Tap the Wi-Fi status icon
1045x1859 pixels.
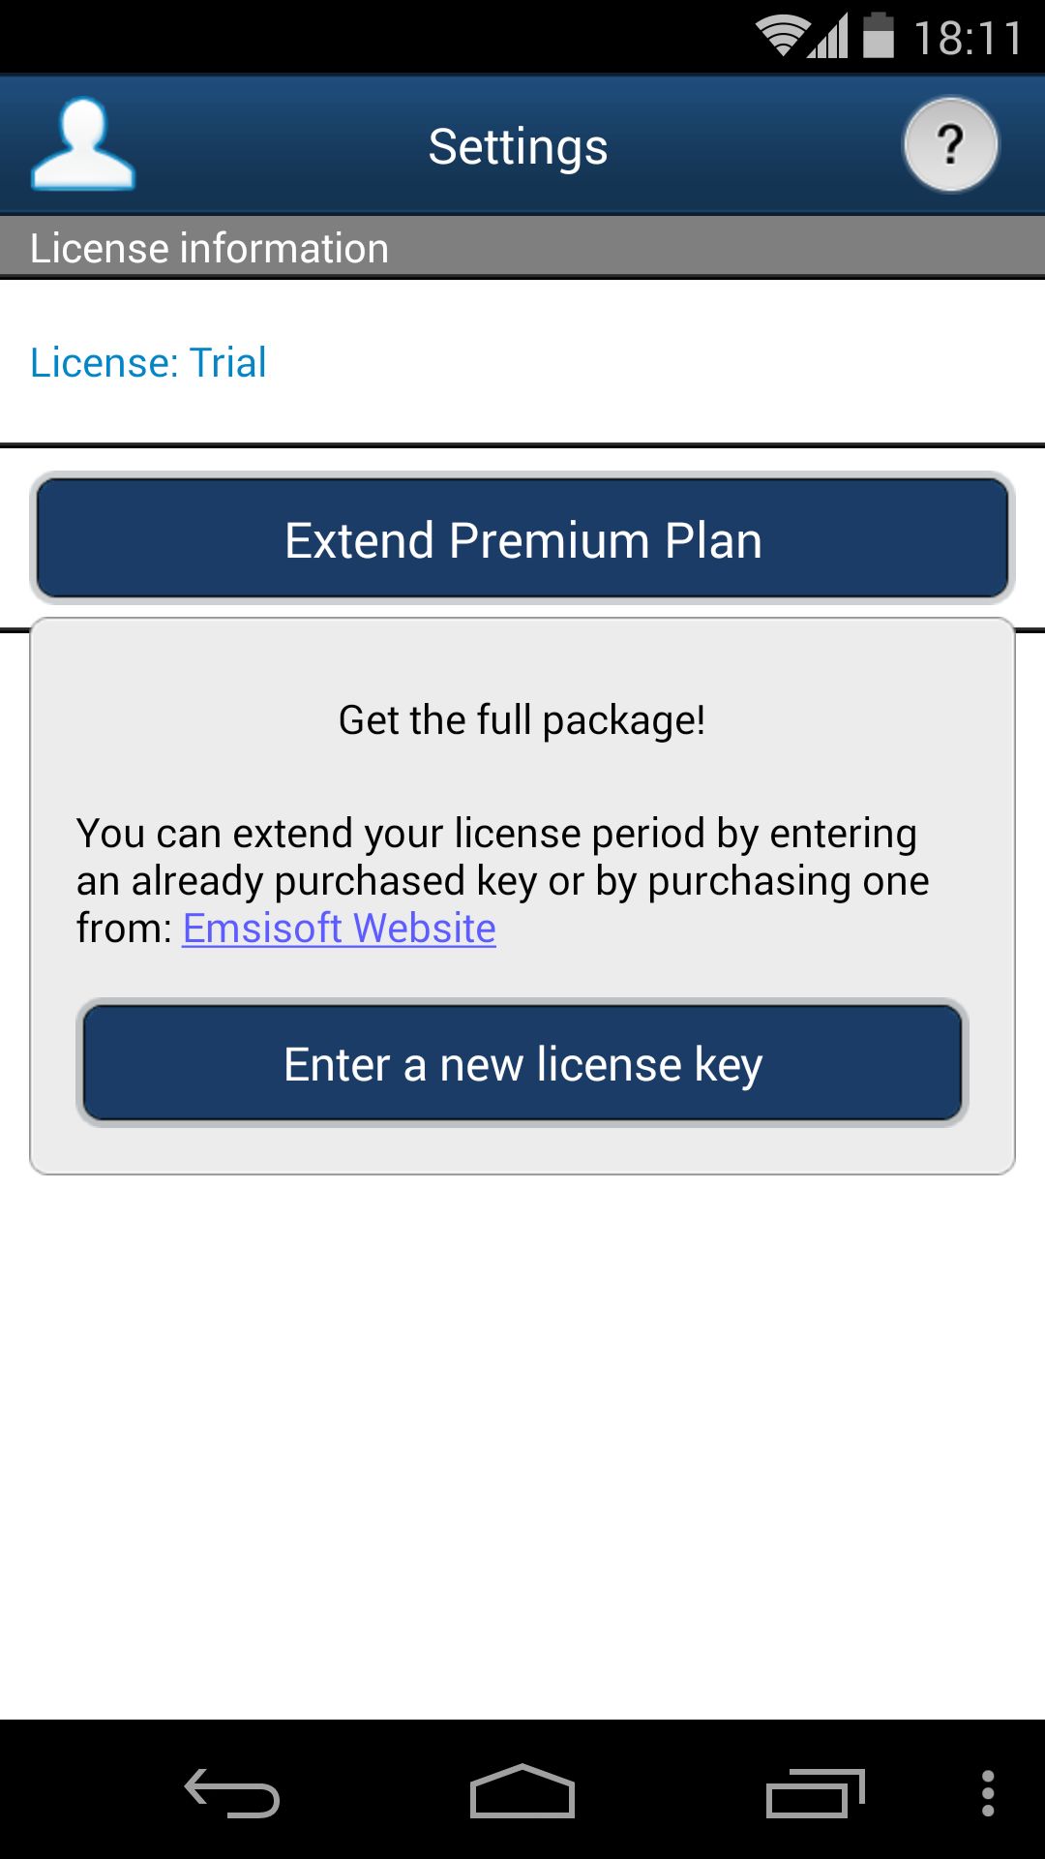781,37
